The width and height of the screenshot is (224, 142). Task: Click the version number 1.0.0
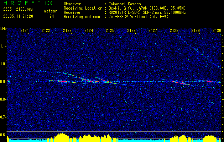tap(48, 3)
